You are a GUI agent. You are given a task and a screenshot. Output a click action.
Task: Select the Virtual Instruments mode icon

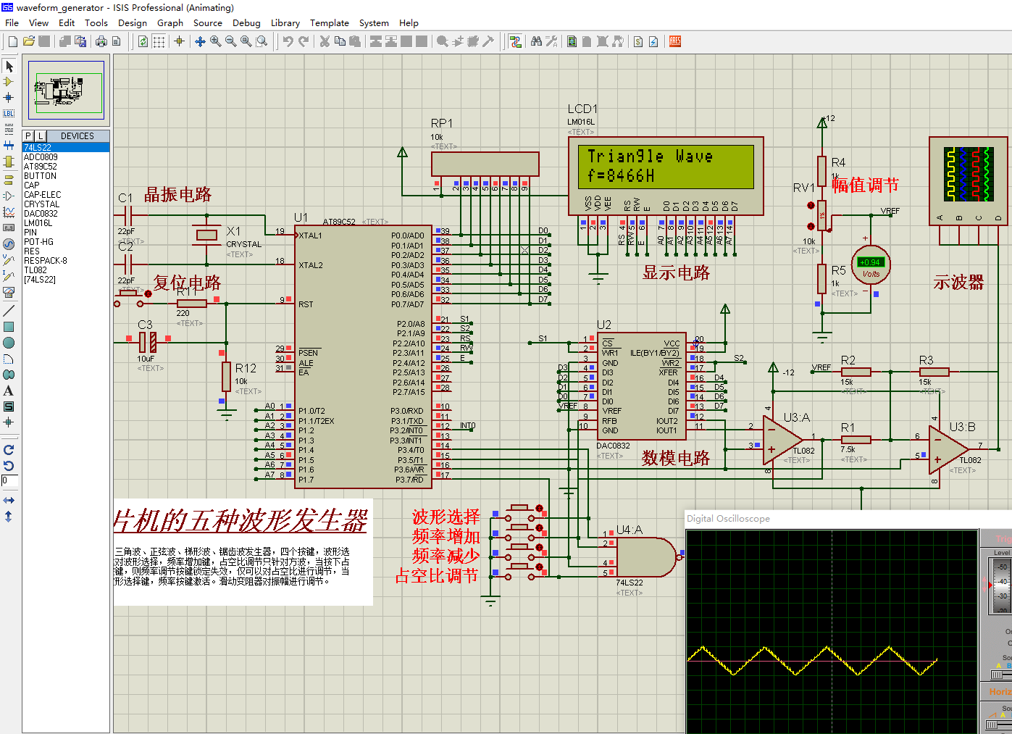[9, 292]
